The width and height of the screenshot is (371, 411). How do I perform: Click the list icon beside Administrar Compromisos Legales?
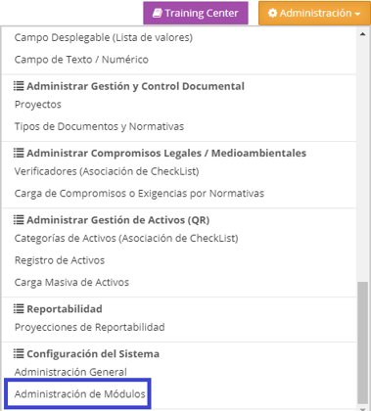(x=19, y=153)
